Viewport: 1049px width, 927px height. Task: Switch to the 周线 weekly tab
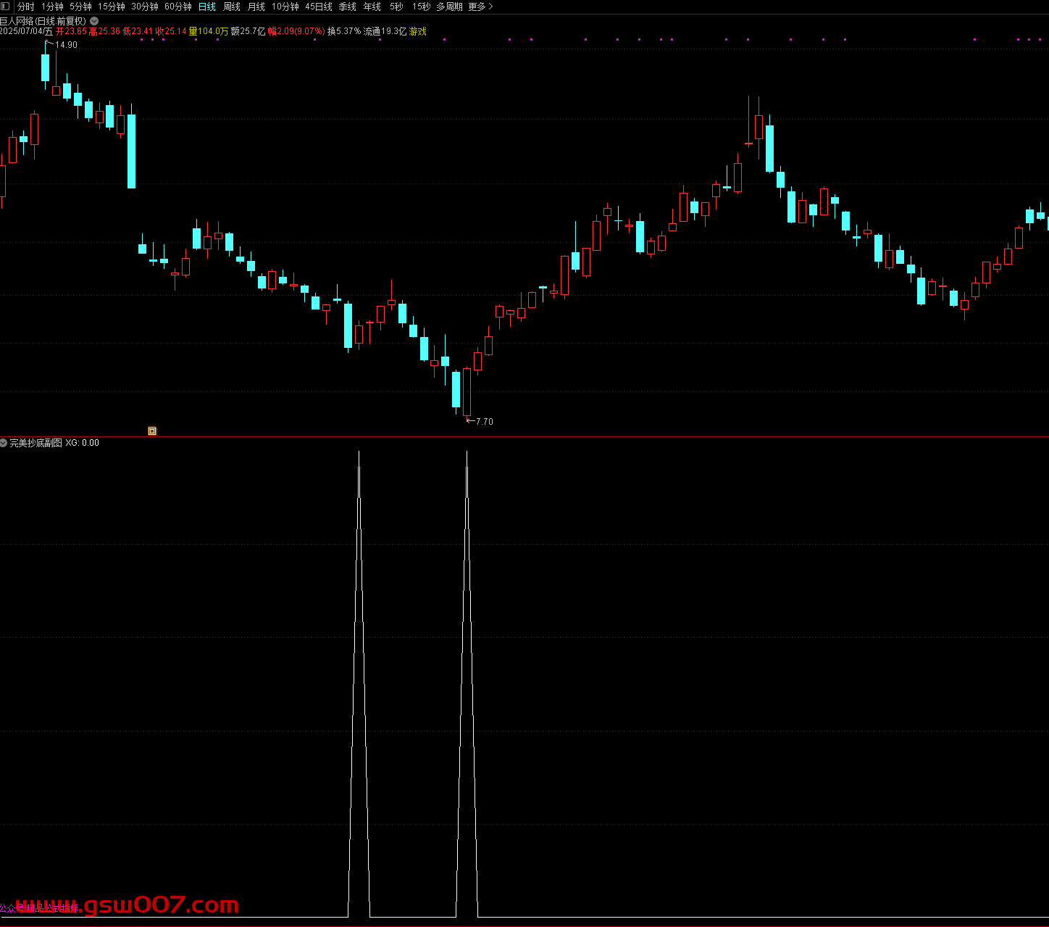click(x=232, y=7)
